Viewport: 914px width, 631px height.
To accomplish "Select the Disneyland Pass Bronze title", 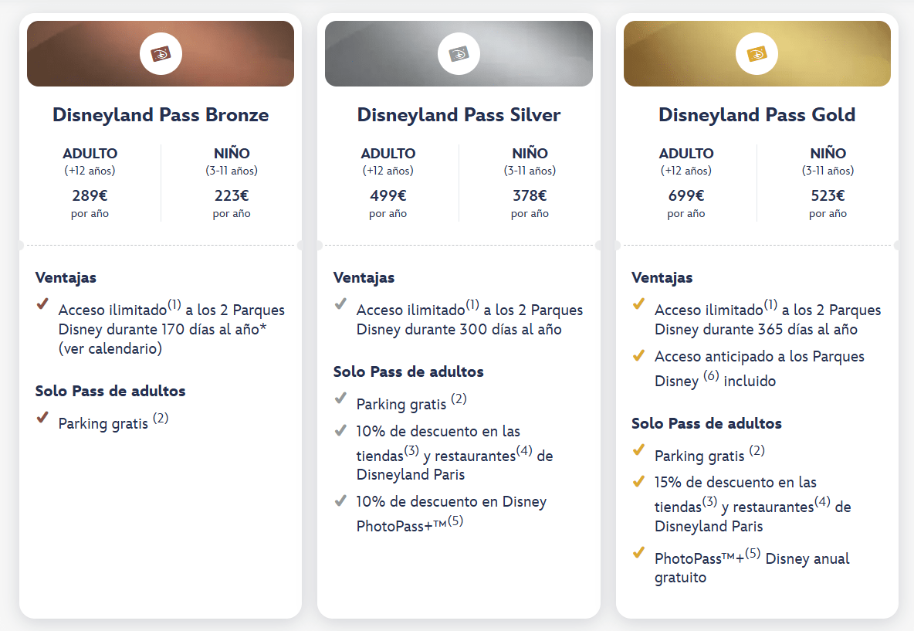I will click(161, 115).
